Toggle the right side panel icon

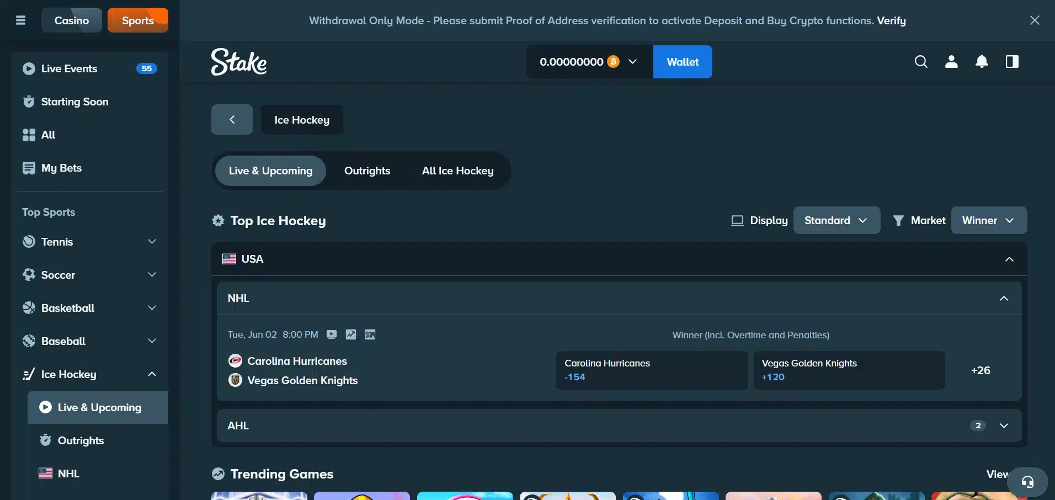(1012, 62)
